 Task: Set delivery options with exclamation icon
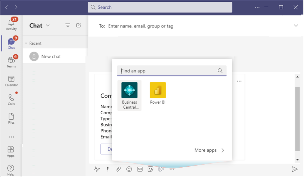108,169
